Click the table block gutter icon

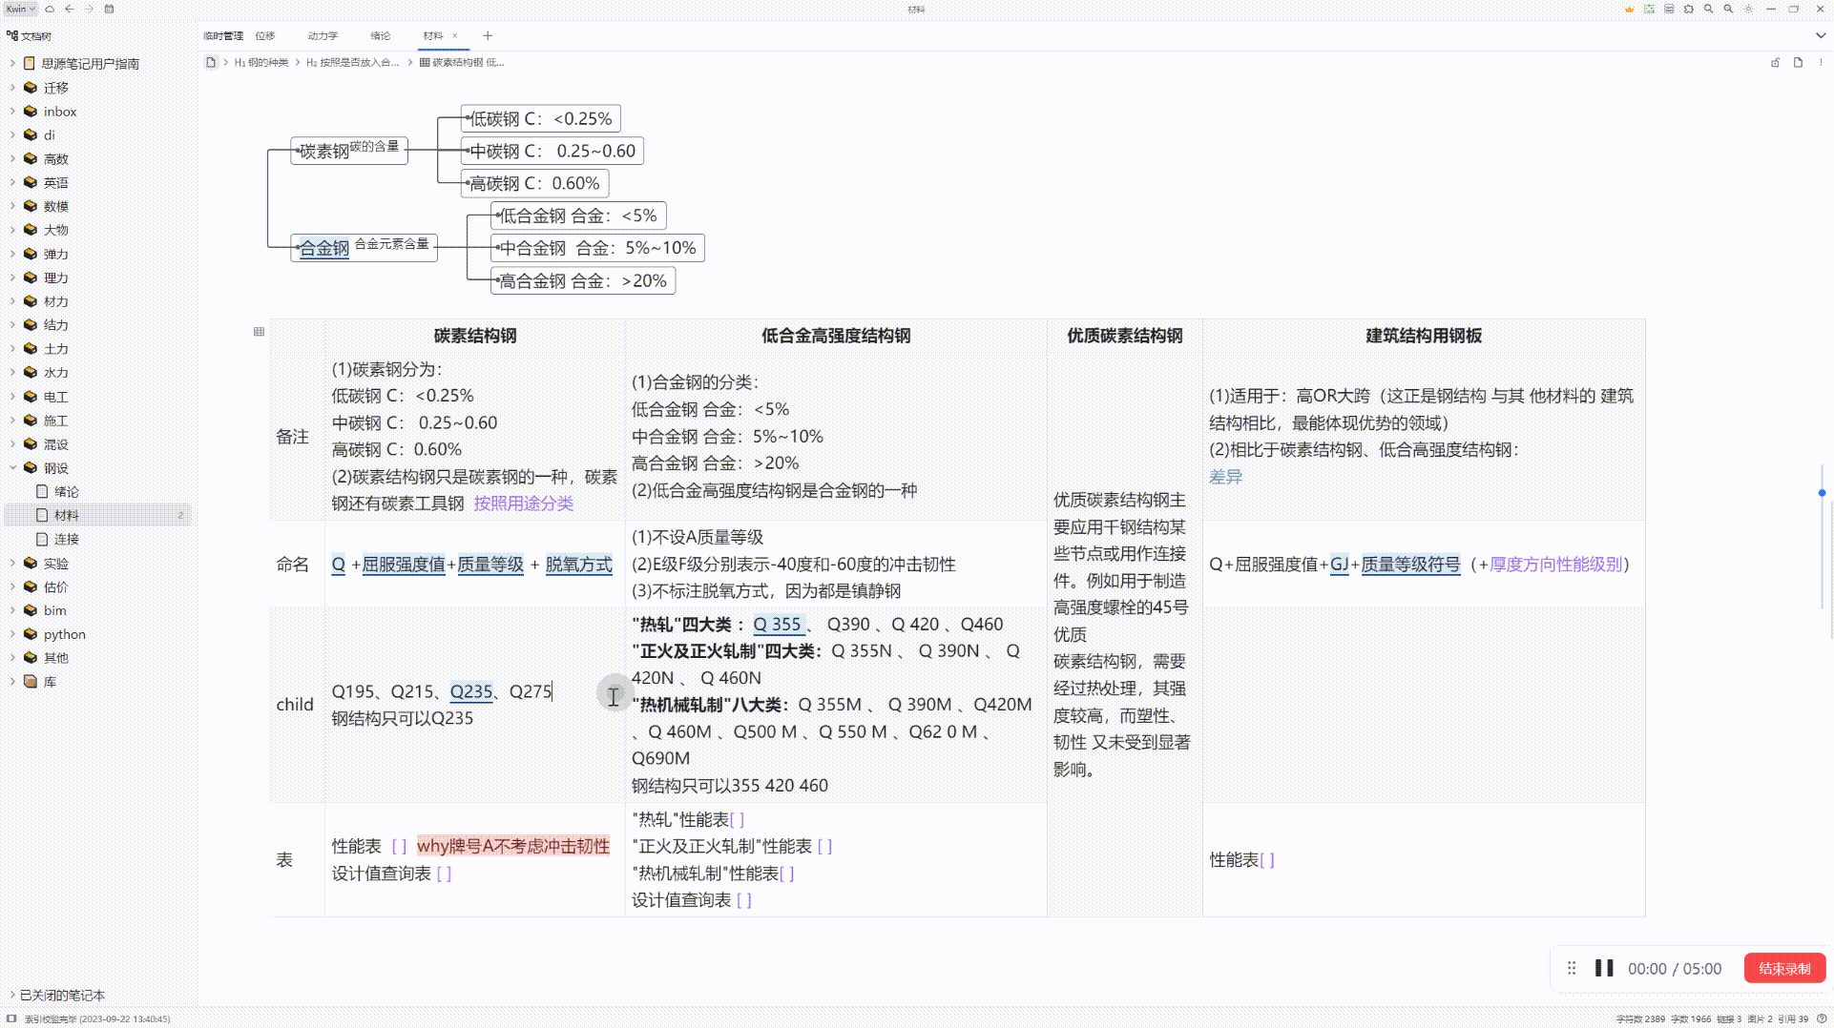(259, 331)
